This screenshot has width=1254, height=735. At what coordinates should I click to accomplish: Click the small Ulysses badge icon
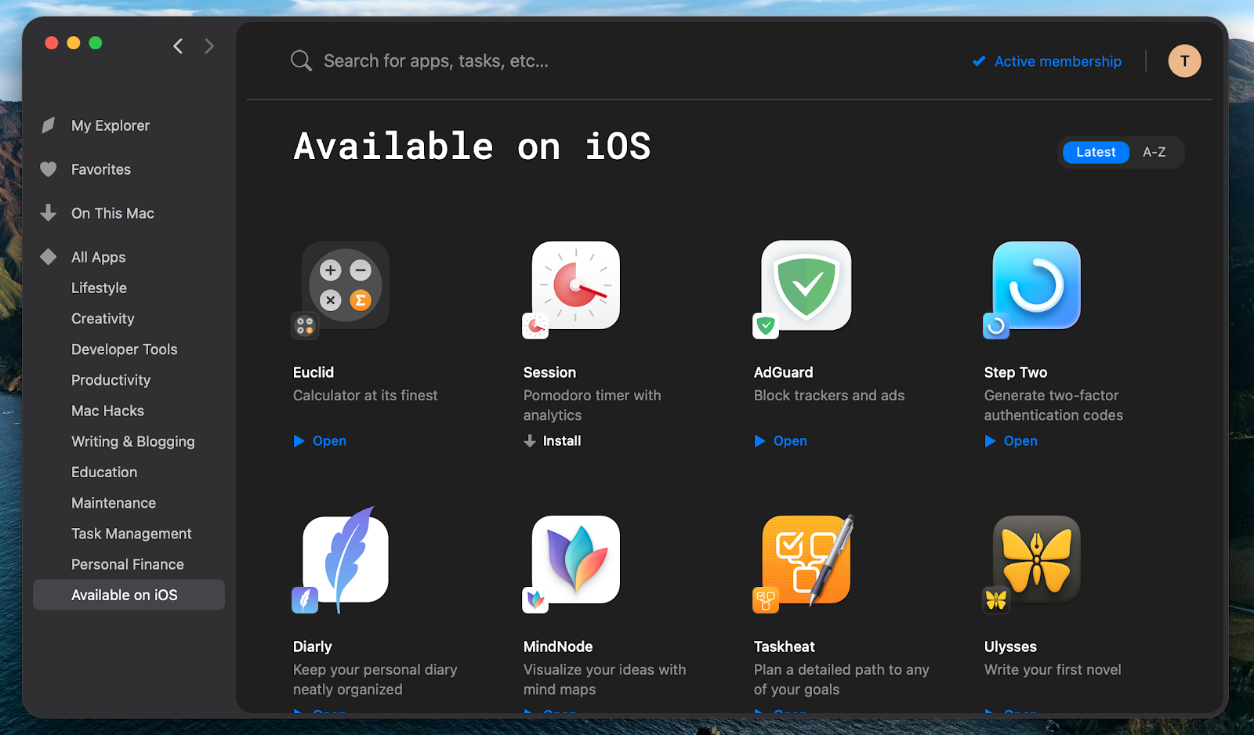click(x=996, y=600)
